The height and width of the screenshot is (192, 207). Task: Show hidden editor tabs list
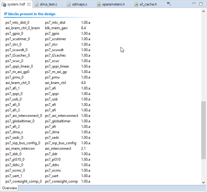pos(169,4)
